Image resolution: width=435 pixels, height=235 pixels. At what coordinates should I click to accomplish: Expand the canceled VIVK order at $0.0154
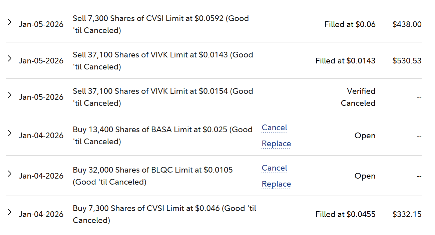[10, 95]
